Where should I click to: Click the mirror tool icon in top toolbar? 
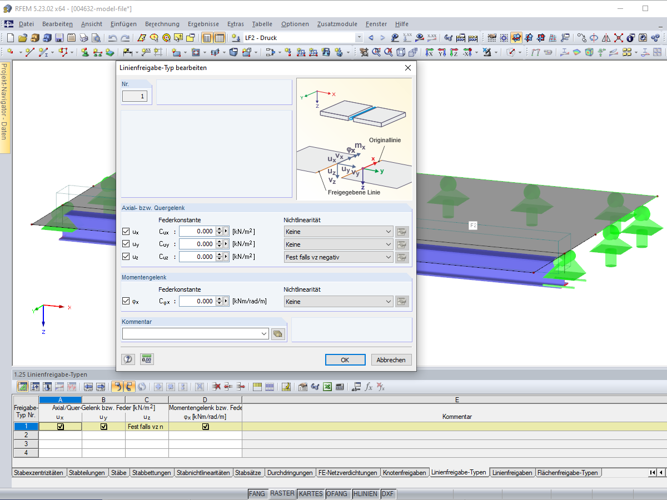[606, 38]
